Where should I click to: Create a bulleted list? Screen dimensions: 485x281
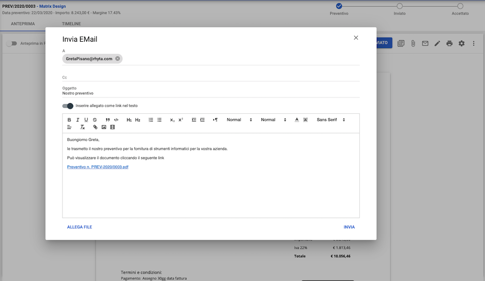tap(159, 120)
